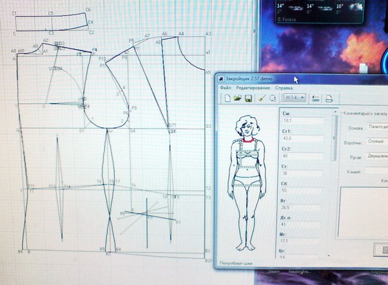Screen dimensions: 388x285
Task: Save the pattern with the floppy disk icon
Action: [248, 98]
